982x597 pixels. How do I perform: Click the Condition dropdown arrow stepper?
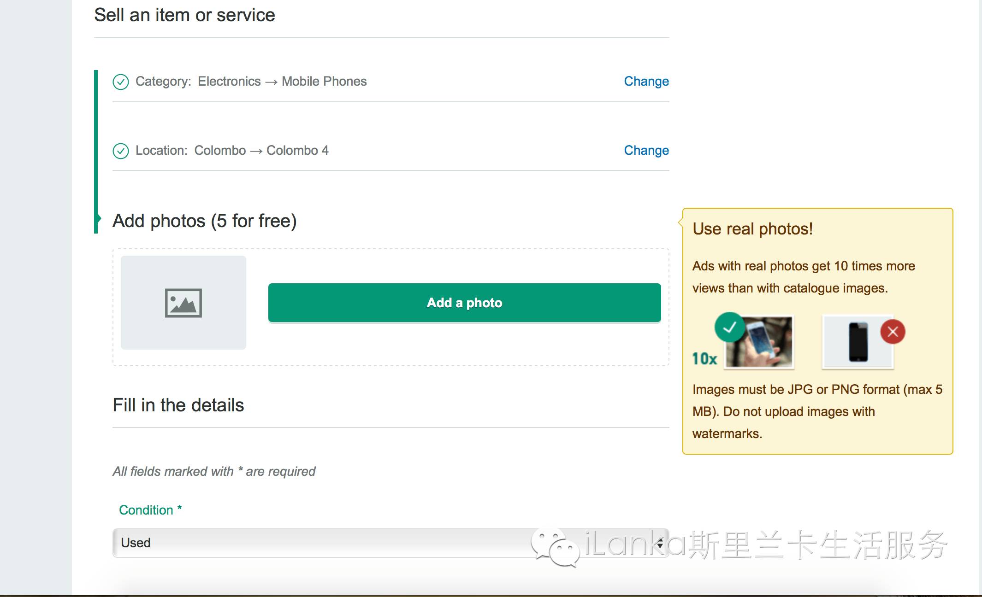(x=660, y=543)
